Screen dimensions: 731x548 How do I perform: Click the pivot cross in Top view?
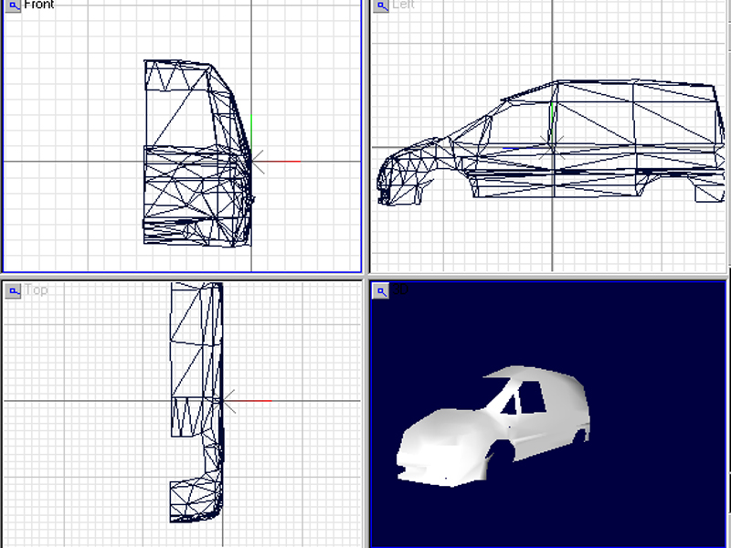point(223,401)
